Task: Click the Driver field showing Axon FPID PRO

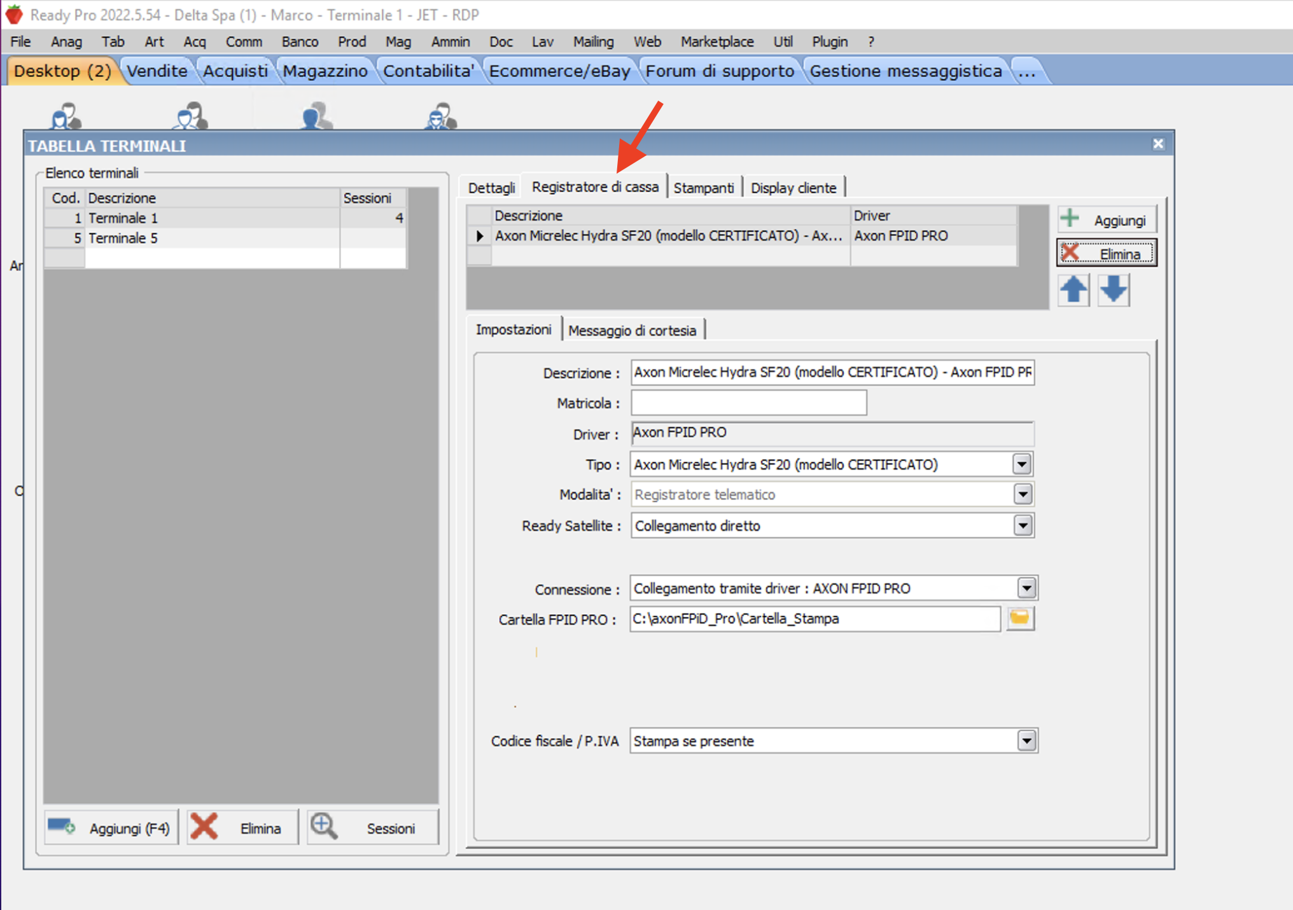Action: pyautogui.click(x=832, y=433)
